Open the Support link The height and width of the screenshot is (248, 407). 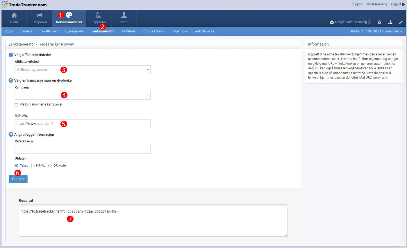pos(357,4)
